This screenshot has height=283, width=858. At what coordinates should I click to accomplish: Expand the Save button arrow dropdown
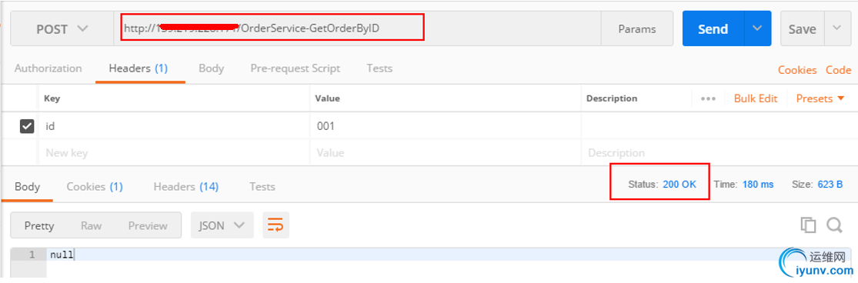coord(837,28)
